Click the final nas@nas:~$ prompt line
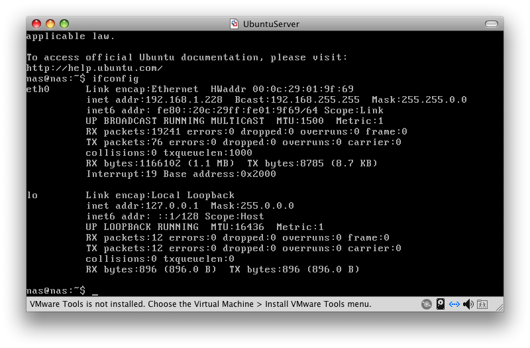 click(x=56, y=290)
